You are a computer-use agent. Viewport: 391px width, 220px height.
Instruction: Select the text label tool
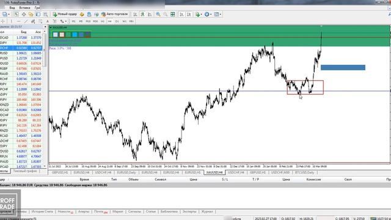pyautogui.click(x=55, y=21)
